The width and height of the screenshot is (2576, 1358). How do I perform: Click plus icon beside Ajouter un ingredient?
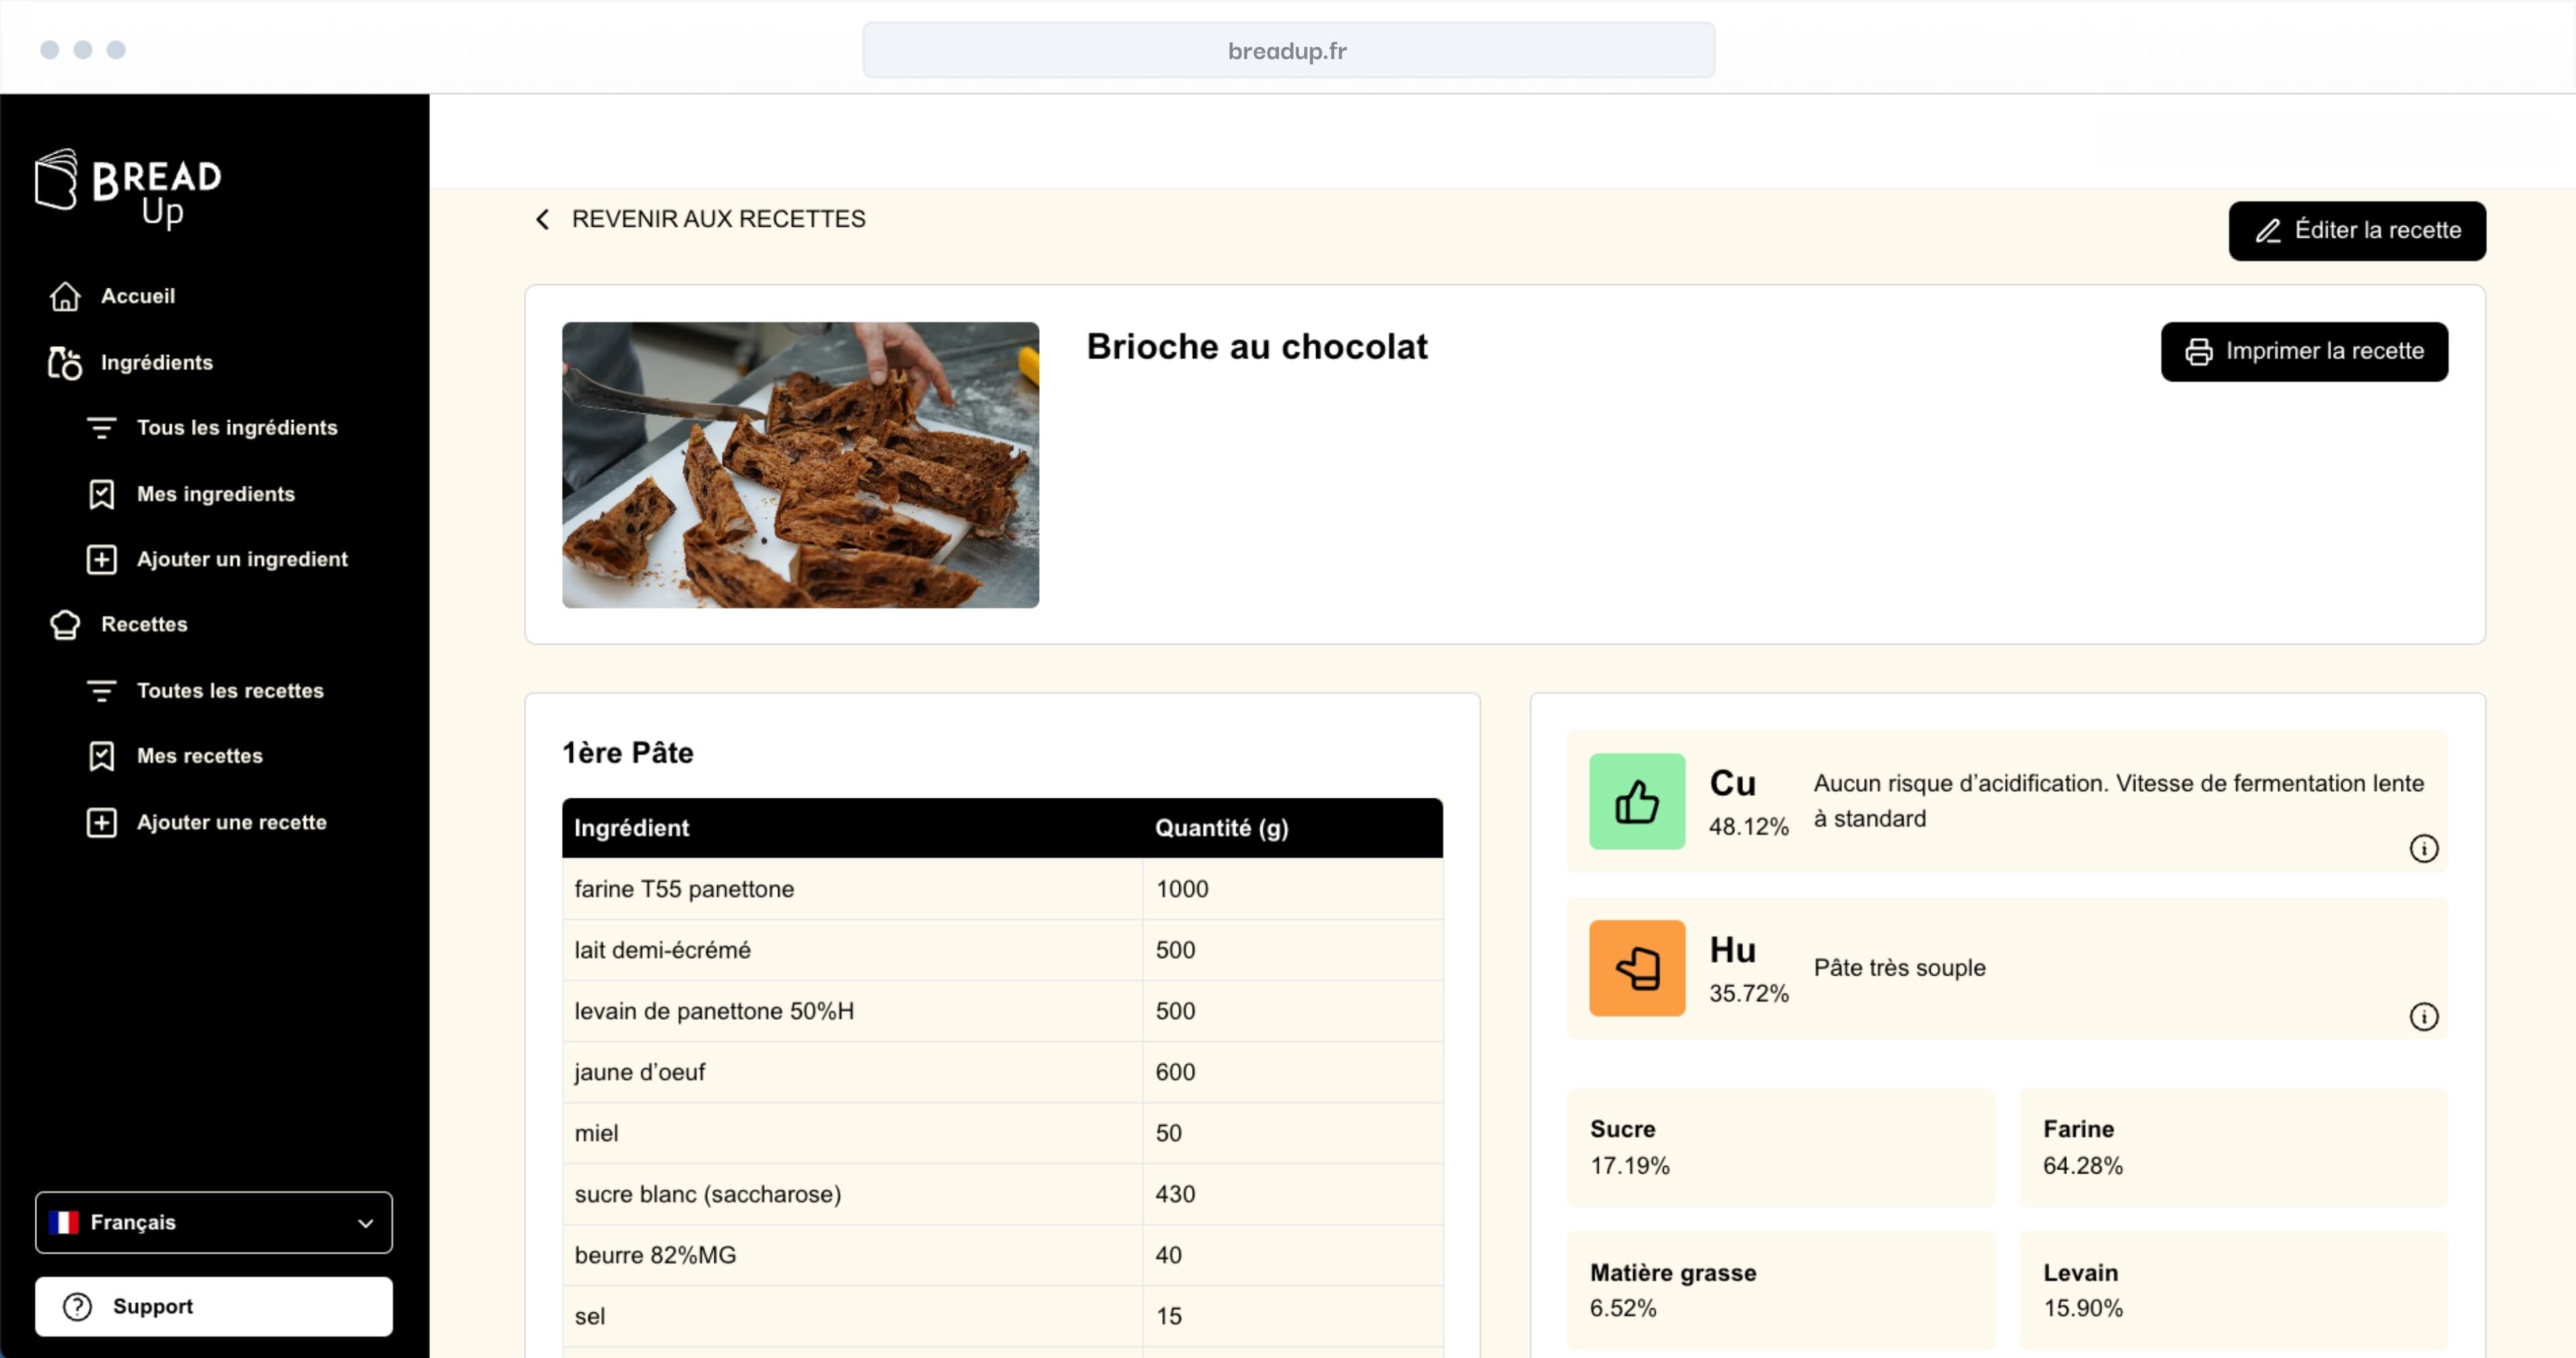coord(101,559)
